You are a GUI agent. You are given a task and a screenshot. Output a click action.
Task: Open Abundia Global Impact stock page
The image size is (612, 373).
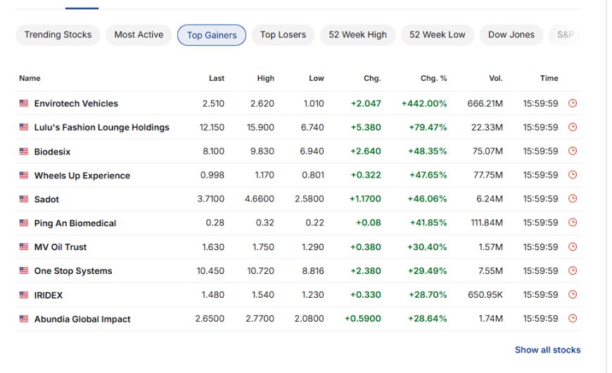(x=82, y=319)
